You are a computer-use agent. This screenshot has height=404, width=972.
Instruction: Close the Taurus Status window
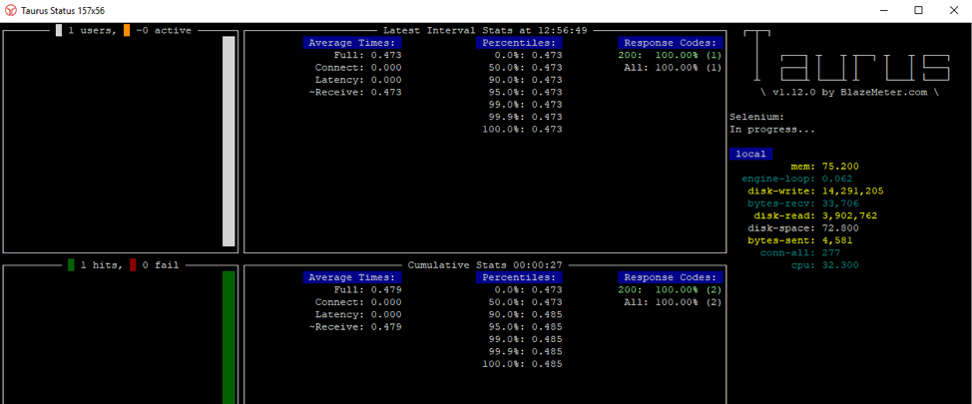coord(953,10)
